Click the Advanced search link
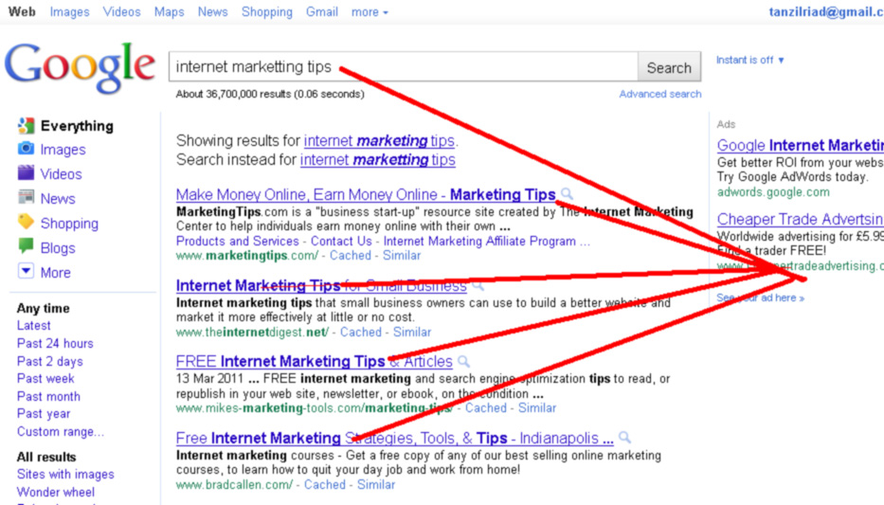This screenshot has height=505, width=884. [660, 94]
